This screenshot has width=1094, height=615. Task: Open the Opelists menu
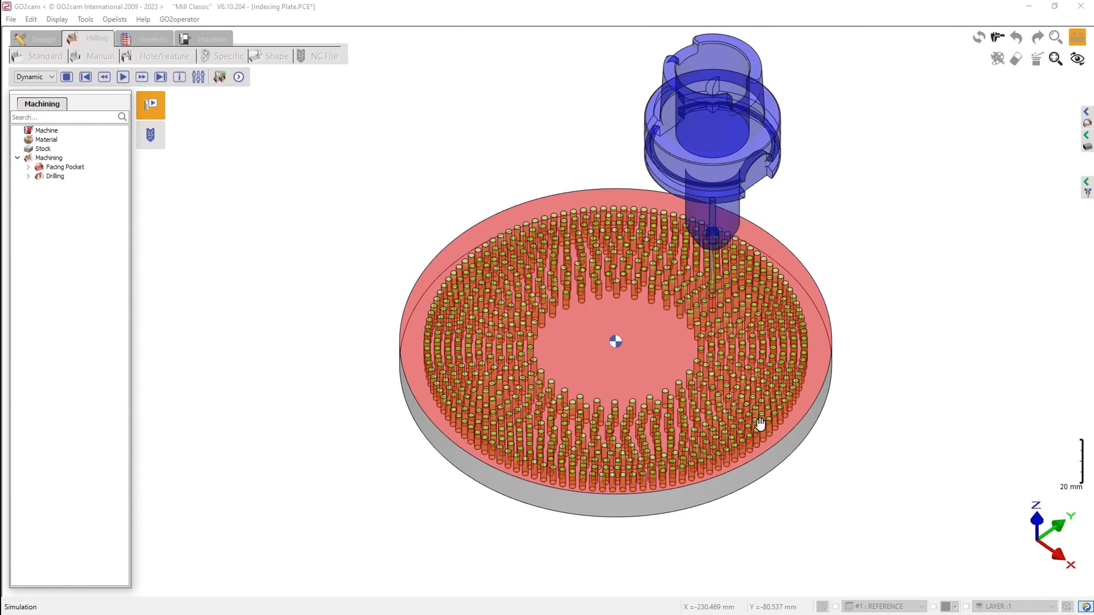(114, 19)
